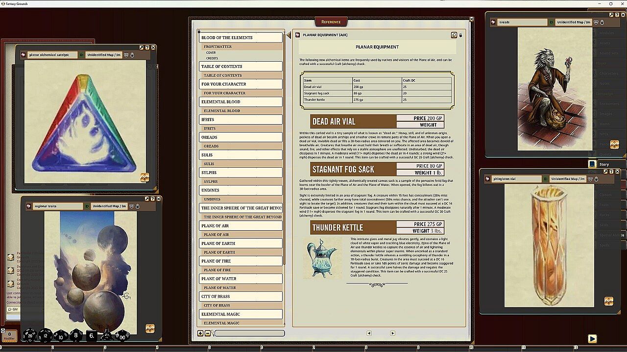Image resolution: width=627 pixels, height=352 pixels.
Task: Toggle the lock on Planar Equipment page
Action: click(460, 35)
